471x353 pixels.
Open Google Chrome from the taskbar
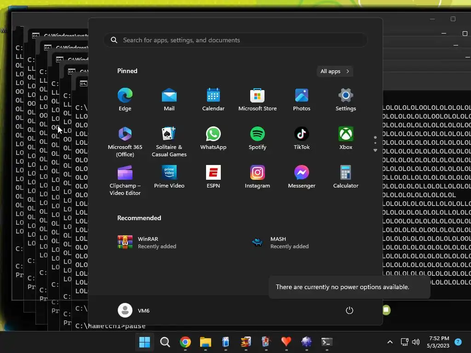click(x=185, y=342)
